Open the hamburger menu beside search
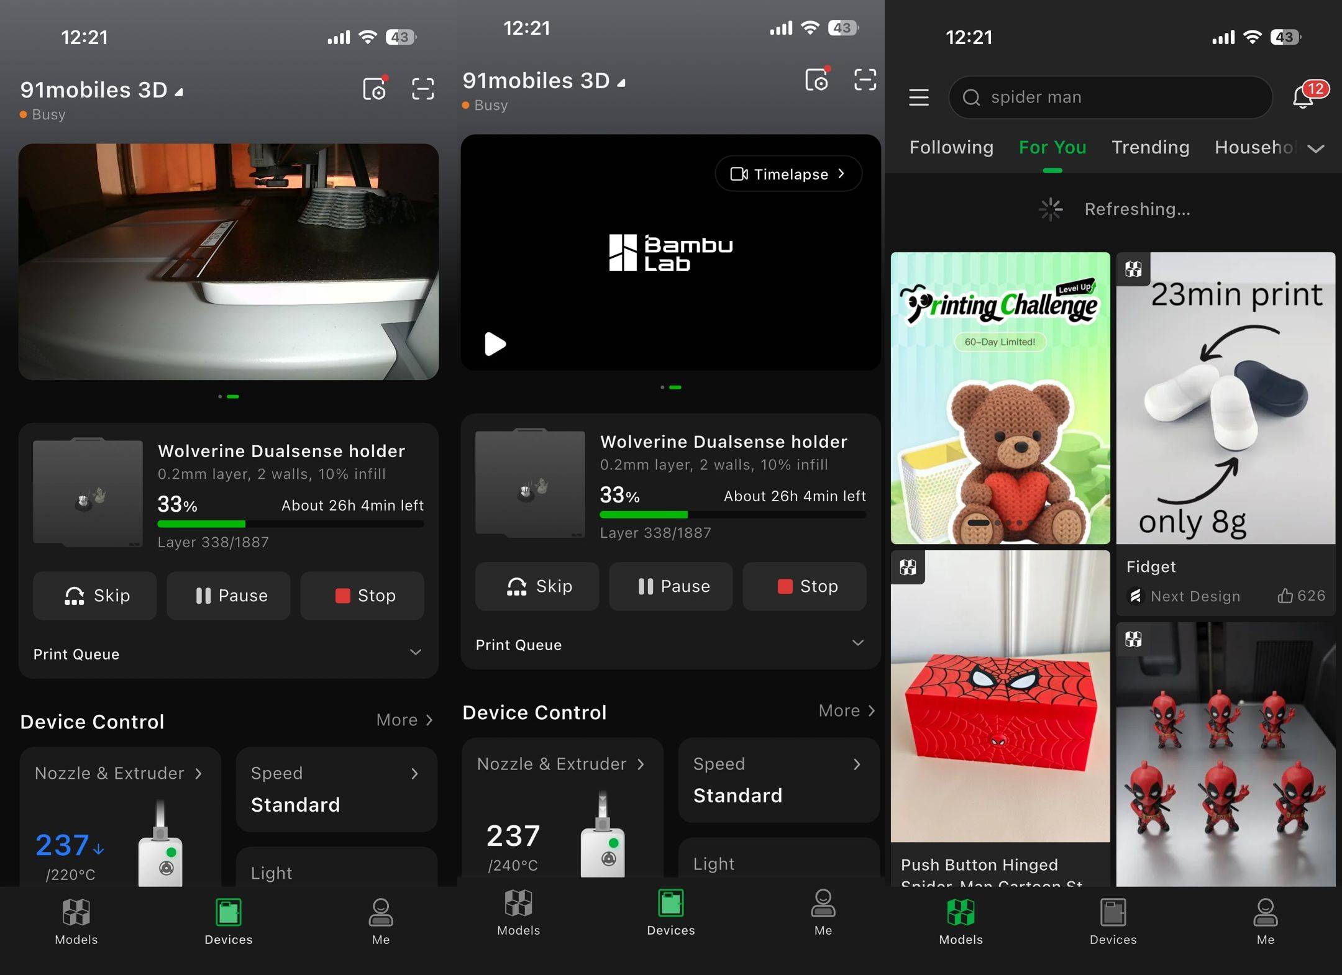Screen dimensions: 1342x975 (919, 97)
